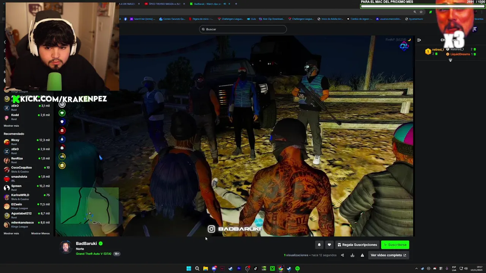Open Grand Theft Auto V (GTA) category link

93,254
